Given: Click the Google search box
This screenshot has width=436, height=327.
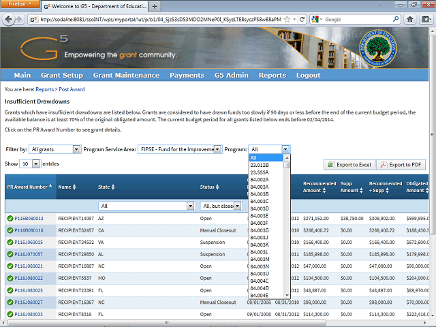Looking at the screenshot, I should (358, 20).
